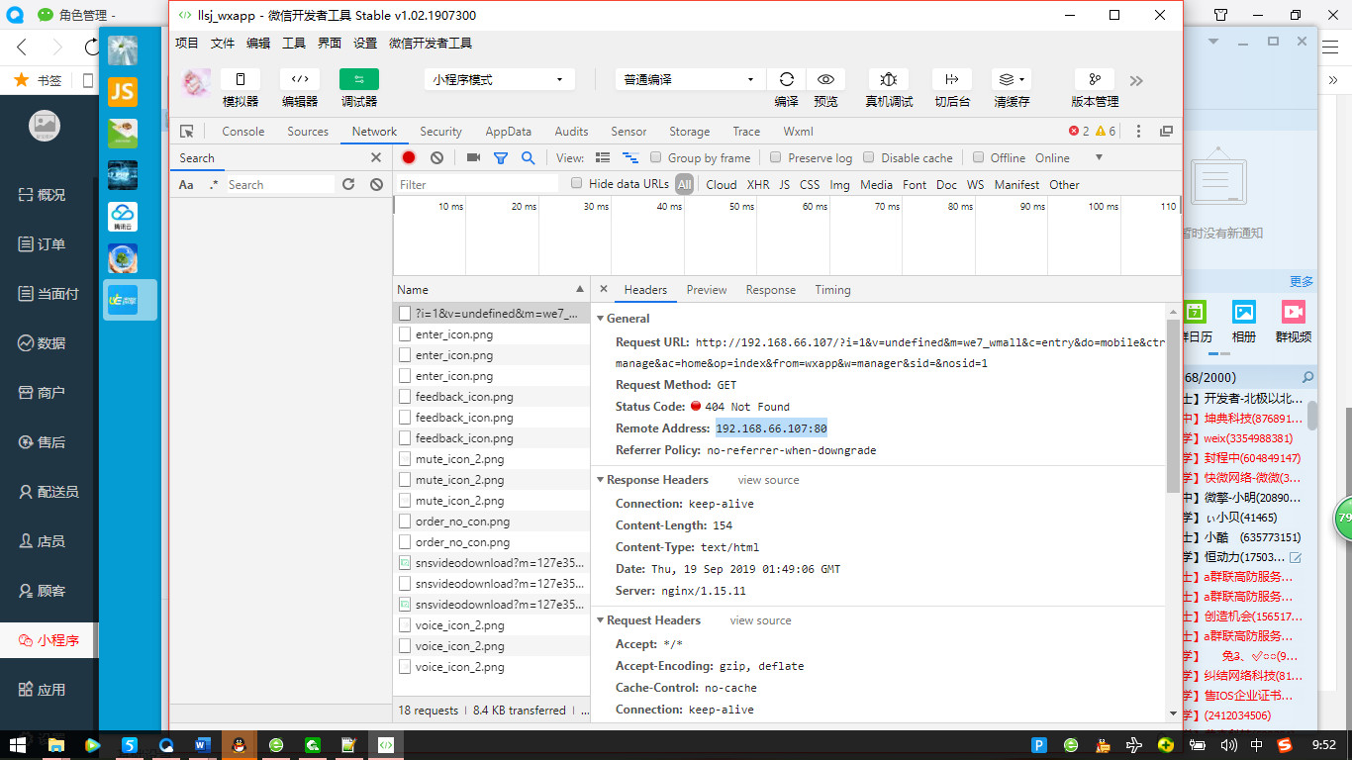1352x760 pixels.
Task: Open the user avatar in WeChat DevTools
Action: (195, 81)
